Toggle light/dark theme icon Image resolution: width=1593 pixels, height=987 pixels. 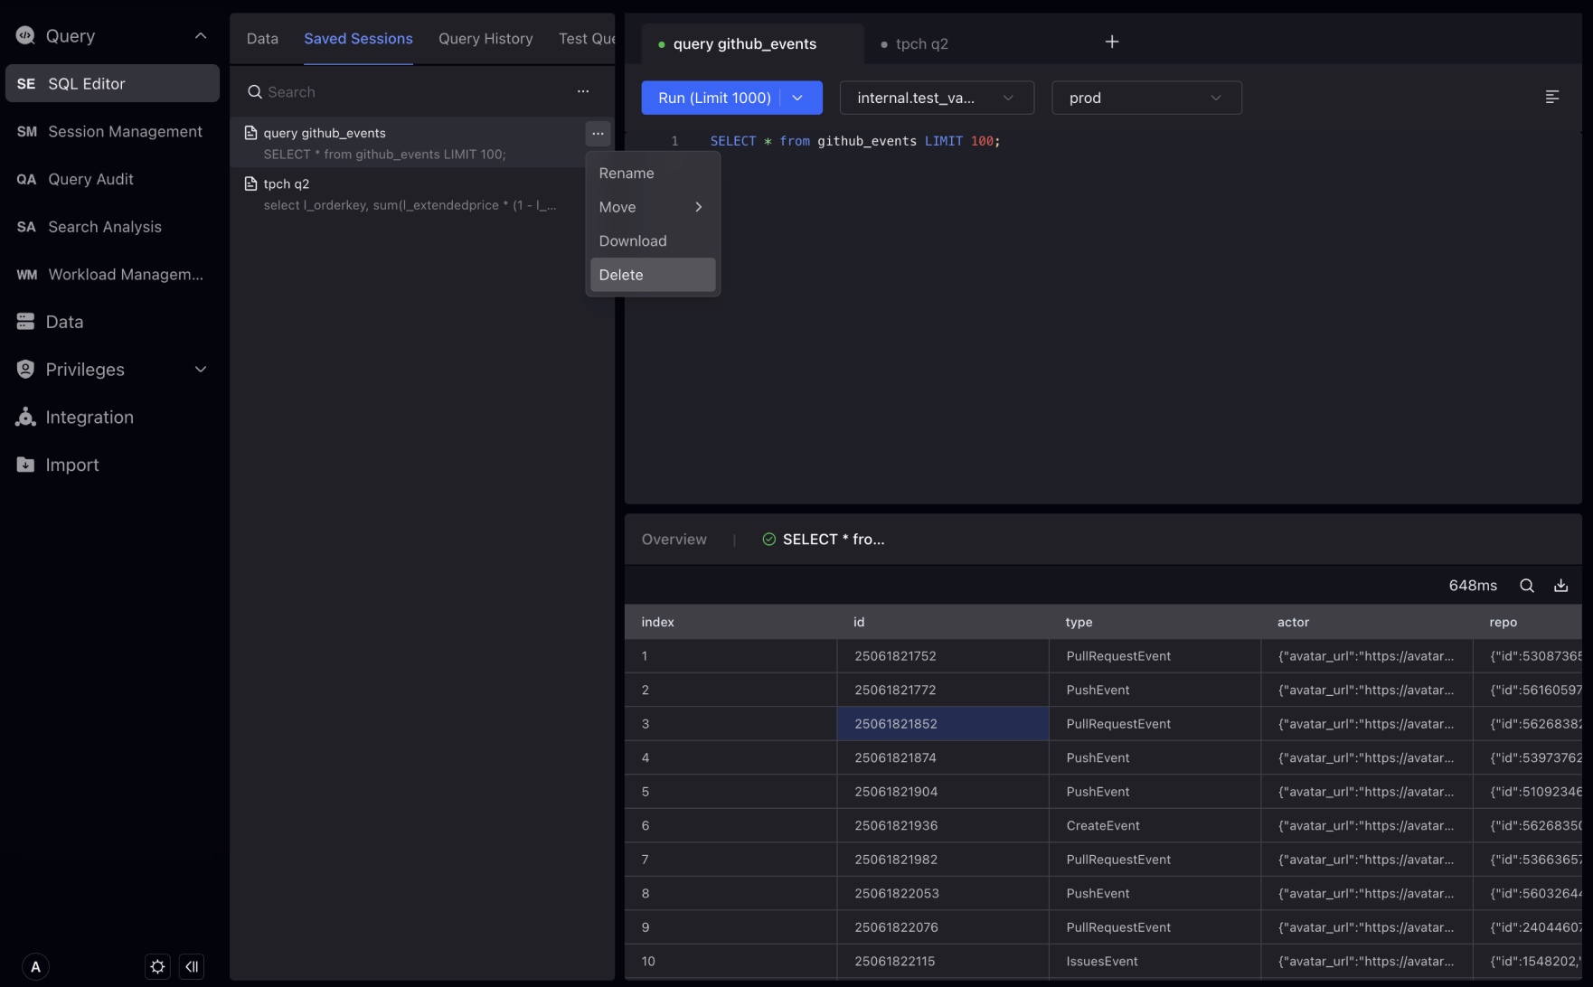tap(157, 966)
